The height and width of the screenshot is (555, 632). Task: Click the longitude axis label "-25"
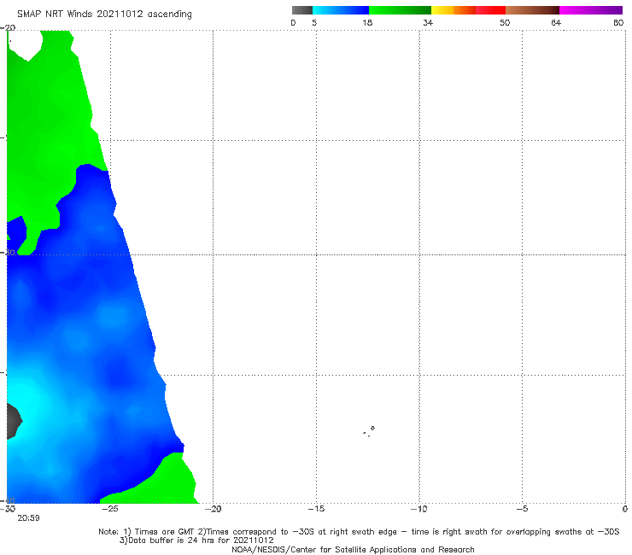pos(110,509)
